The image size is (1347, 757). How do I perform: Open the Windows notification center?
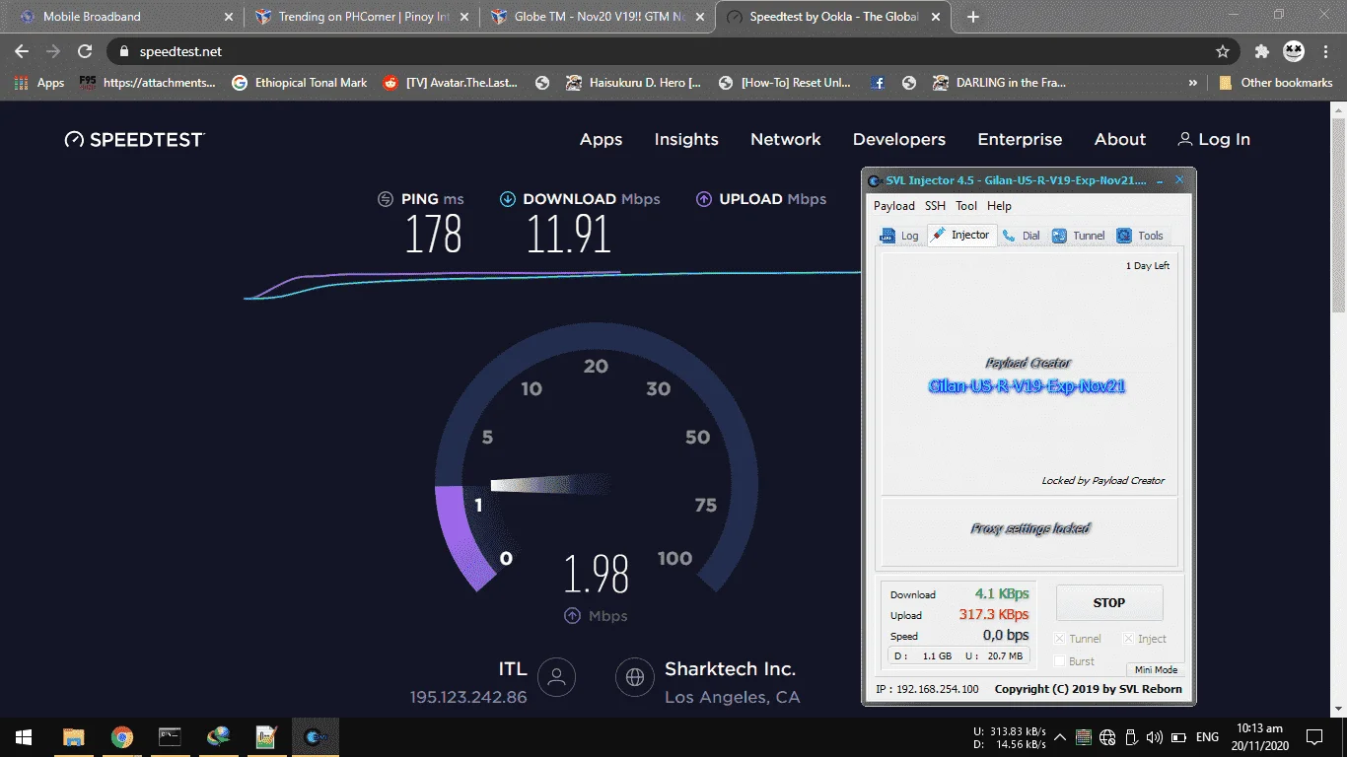click(1313, 737)
